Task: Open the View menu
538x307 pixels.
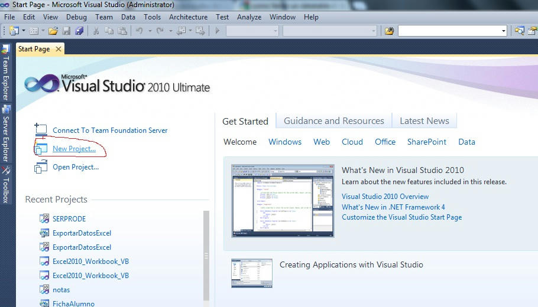Action: click(x=50, y=17)
